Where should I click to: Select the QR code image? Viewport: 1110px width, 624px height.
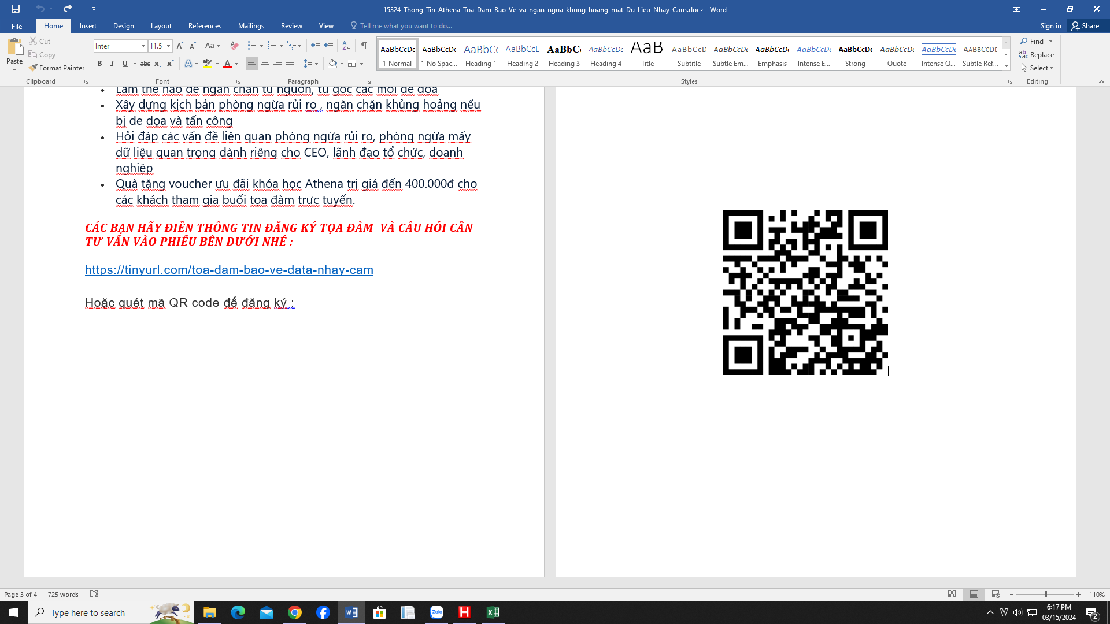805,292
